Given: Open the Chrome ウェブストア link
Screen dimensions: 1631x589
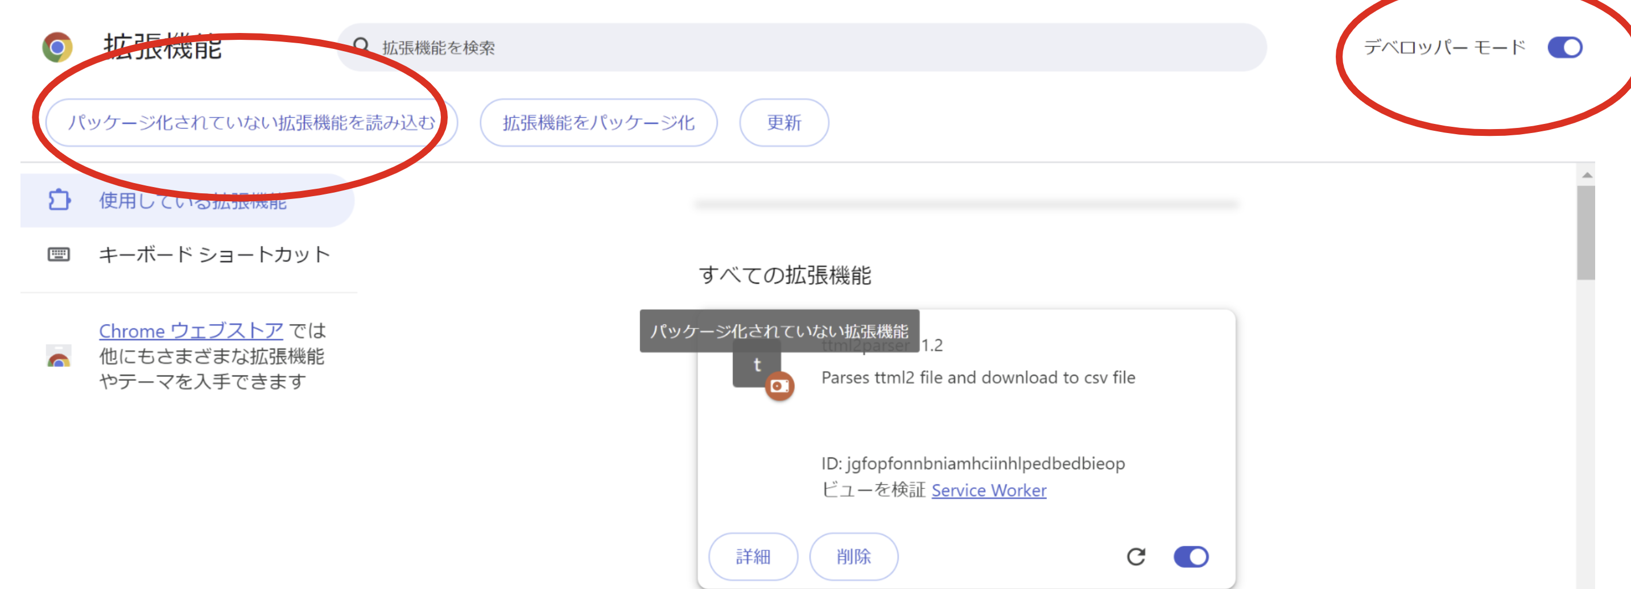Looking at the screenshot, I should 191,331.
